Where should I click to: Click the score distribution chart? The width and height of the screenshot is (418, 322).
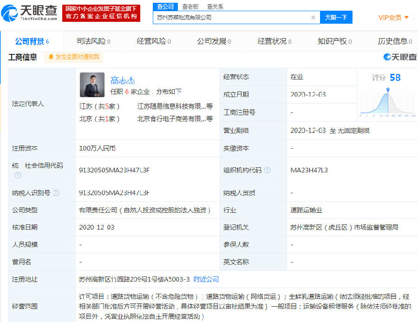click(387, 102)
